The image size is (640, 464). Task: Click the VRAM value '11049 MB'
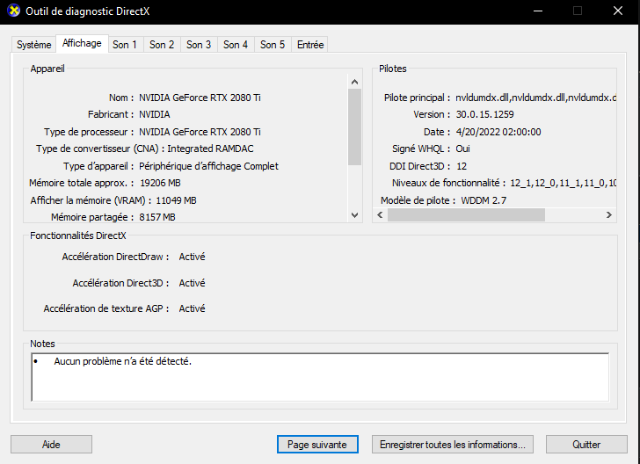[x=176, y=200]
